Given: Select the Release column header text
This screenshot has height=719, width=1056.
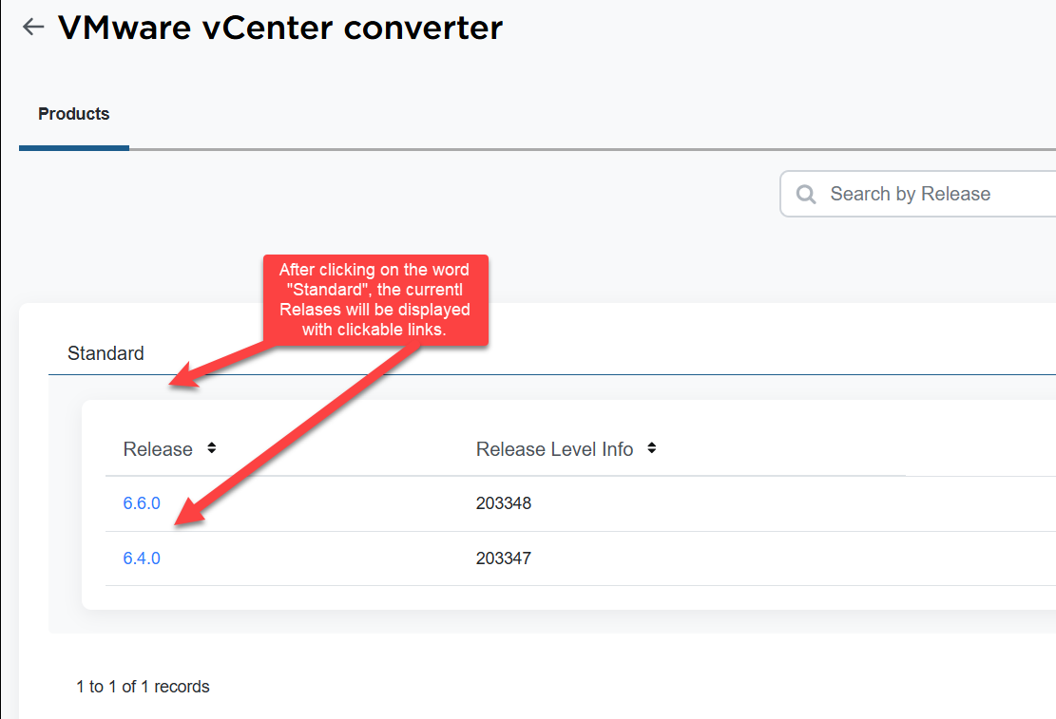Looking at the screenshot, I should pyautogui.click(x=158, y=449).
